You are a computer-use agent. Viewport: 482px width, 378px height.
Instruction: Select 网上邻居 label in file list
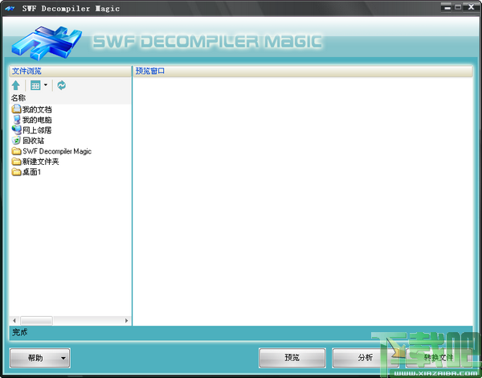(37, 130)
